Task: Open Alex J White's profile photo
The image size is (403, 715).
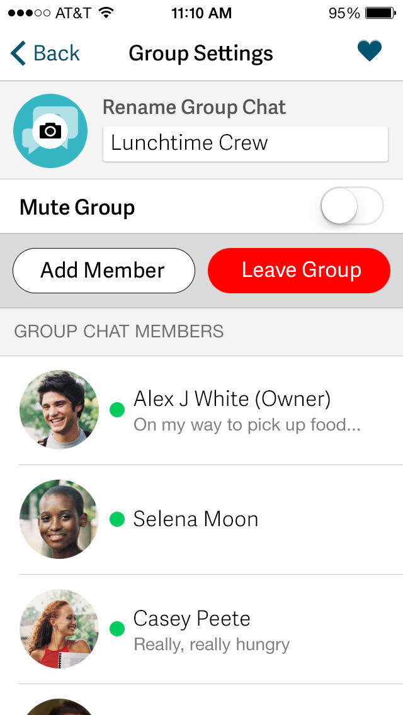Action: tap(59, 410)
